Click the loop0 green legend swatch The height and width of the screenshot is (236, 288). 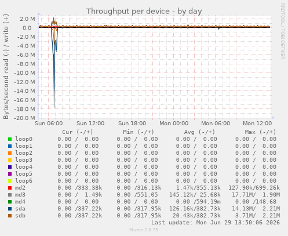[x=10, y=139]
